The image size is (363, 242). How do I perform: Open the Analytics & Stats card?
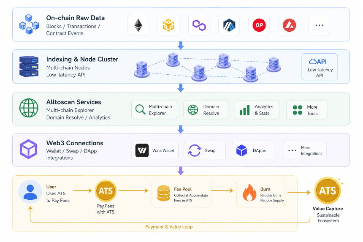click(257, 110)
